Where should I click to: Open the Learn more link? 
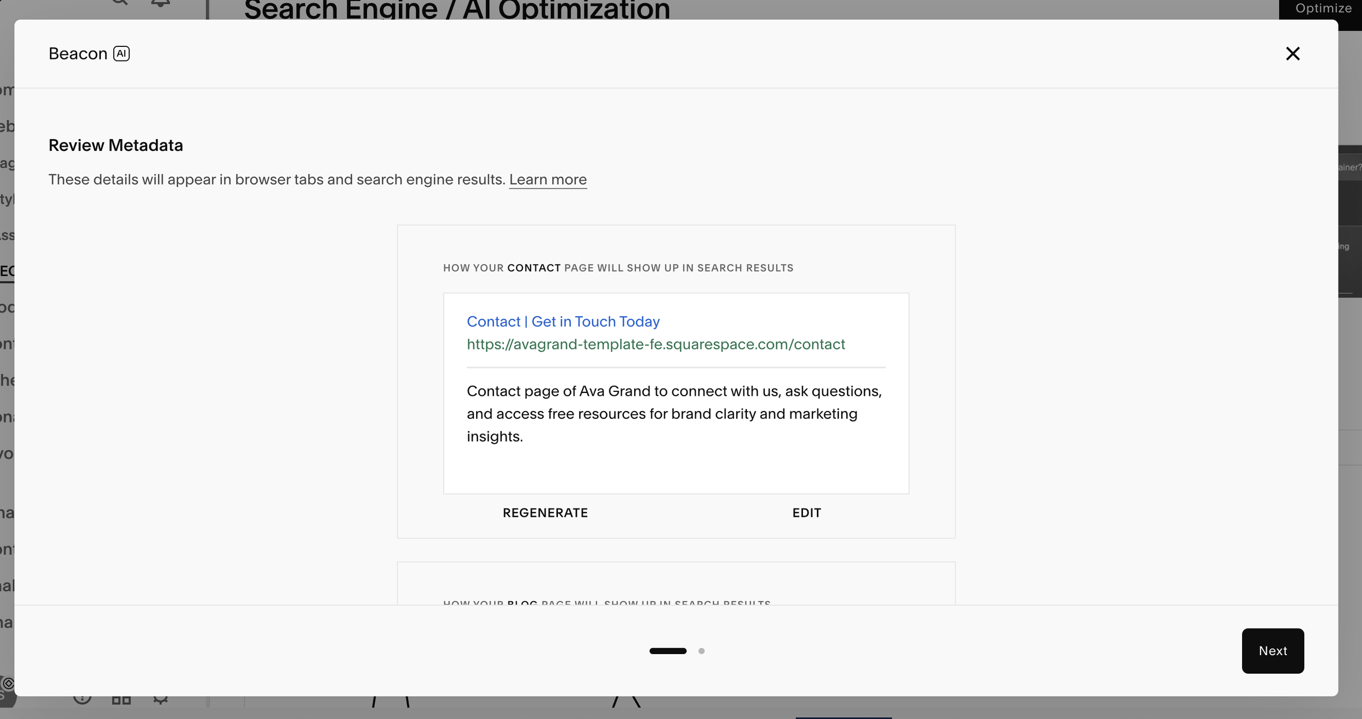pyautogui.click(x=548, y=179)
